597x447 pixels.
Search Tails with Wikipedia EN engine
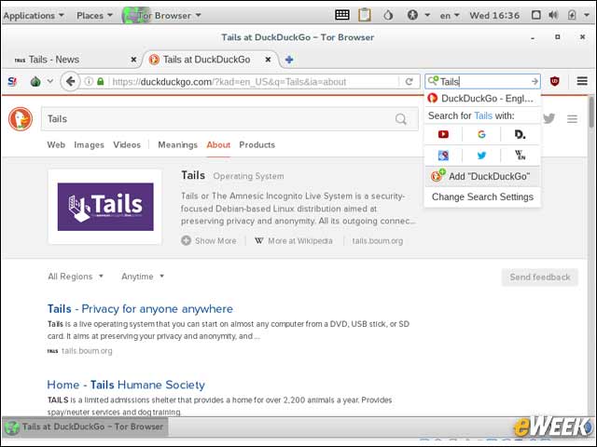(x=521, y=156)
